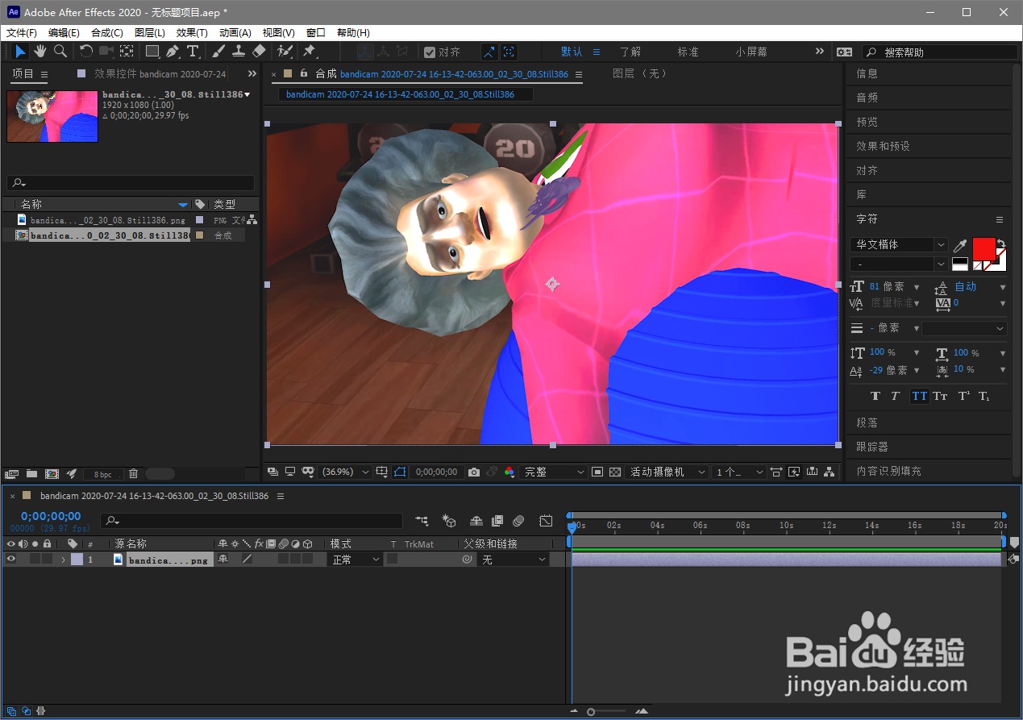
Task: Take a snapshot with camera icon
Action: click(x=475, y=472)
